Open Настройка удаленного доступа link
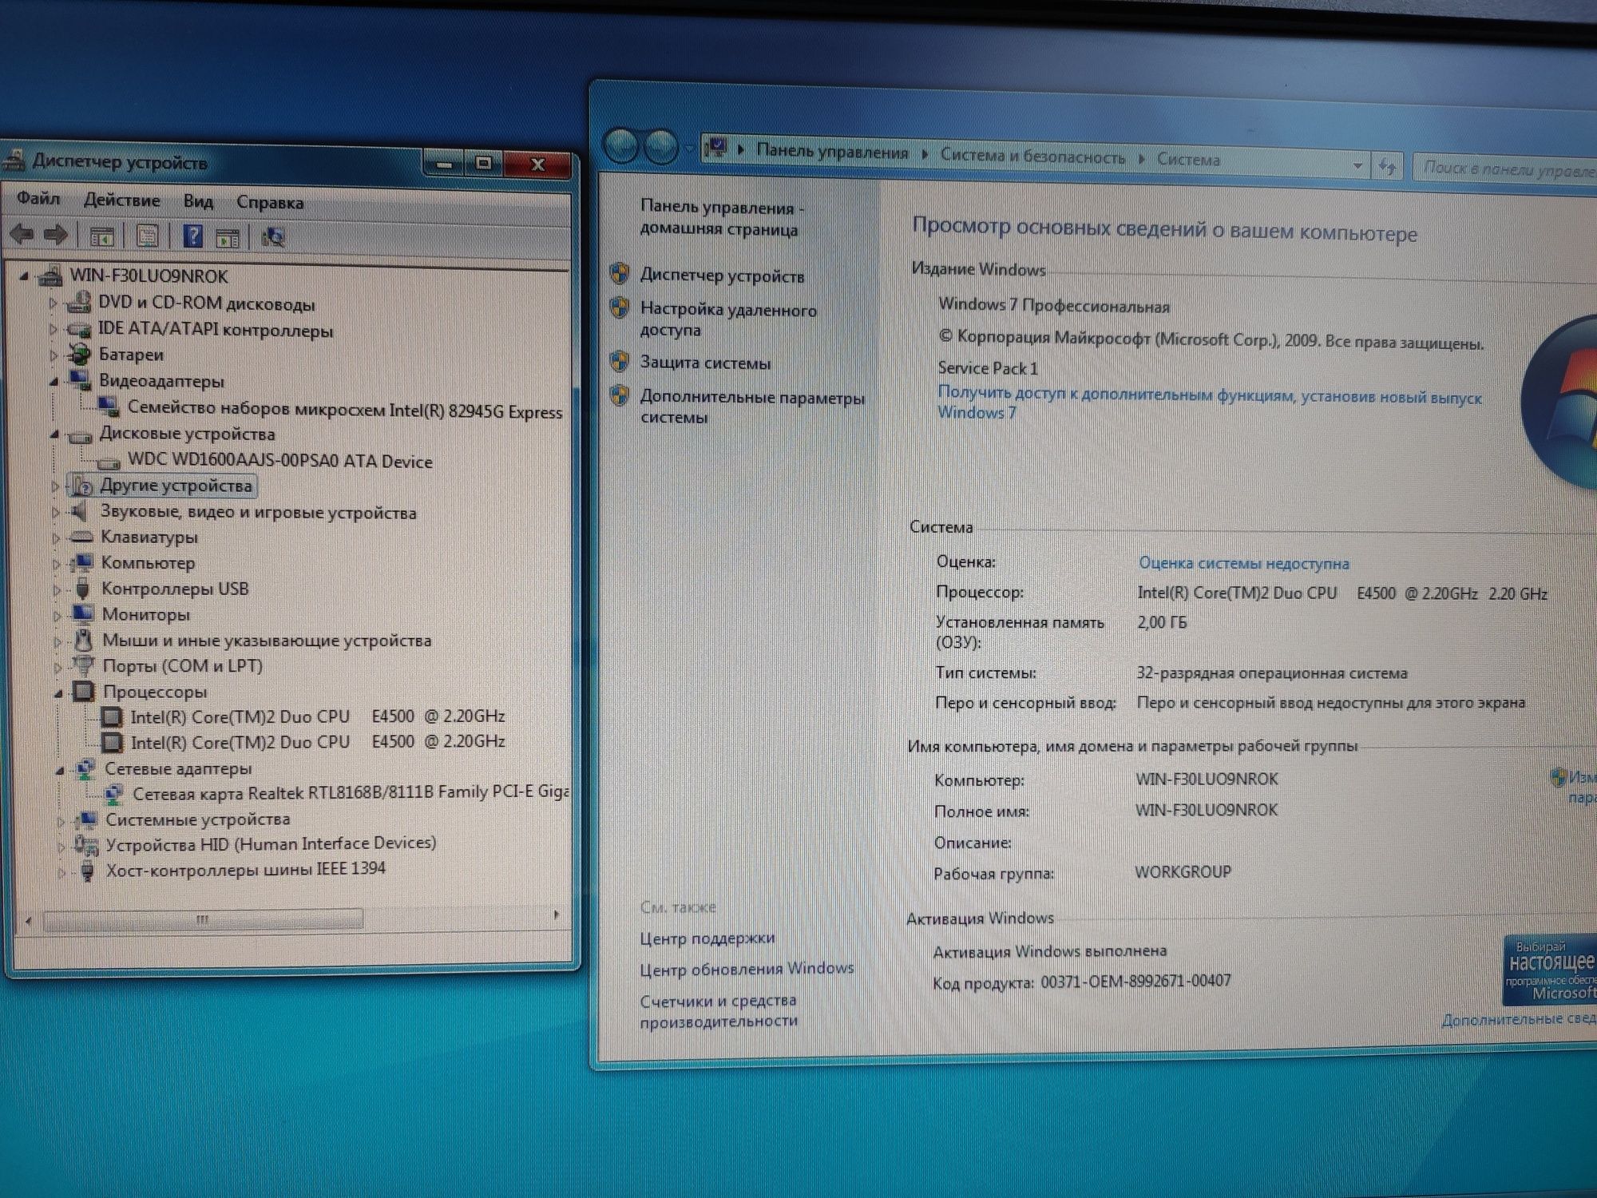This screenshot has height=1198, width=1597. (728, 319)
